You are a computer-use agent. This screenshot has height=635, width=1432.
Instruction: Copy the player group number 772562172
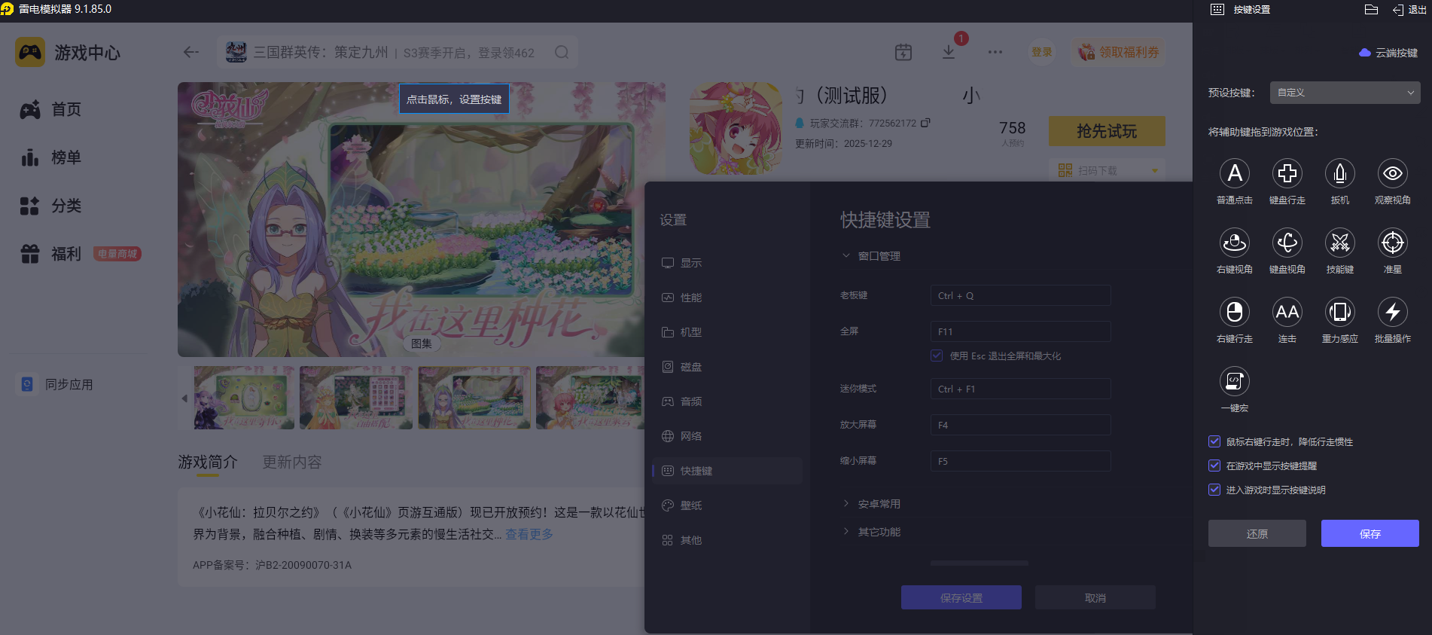coord(926,123)
